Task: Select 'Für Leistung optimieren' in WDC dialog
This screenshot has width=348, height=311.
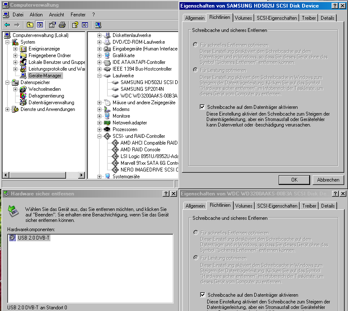Action: pos(196,258)
